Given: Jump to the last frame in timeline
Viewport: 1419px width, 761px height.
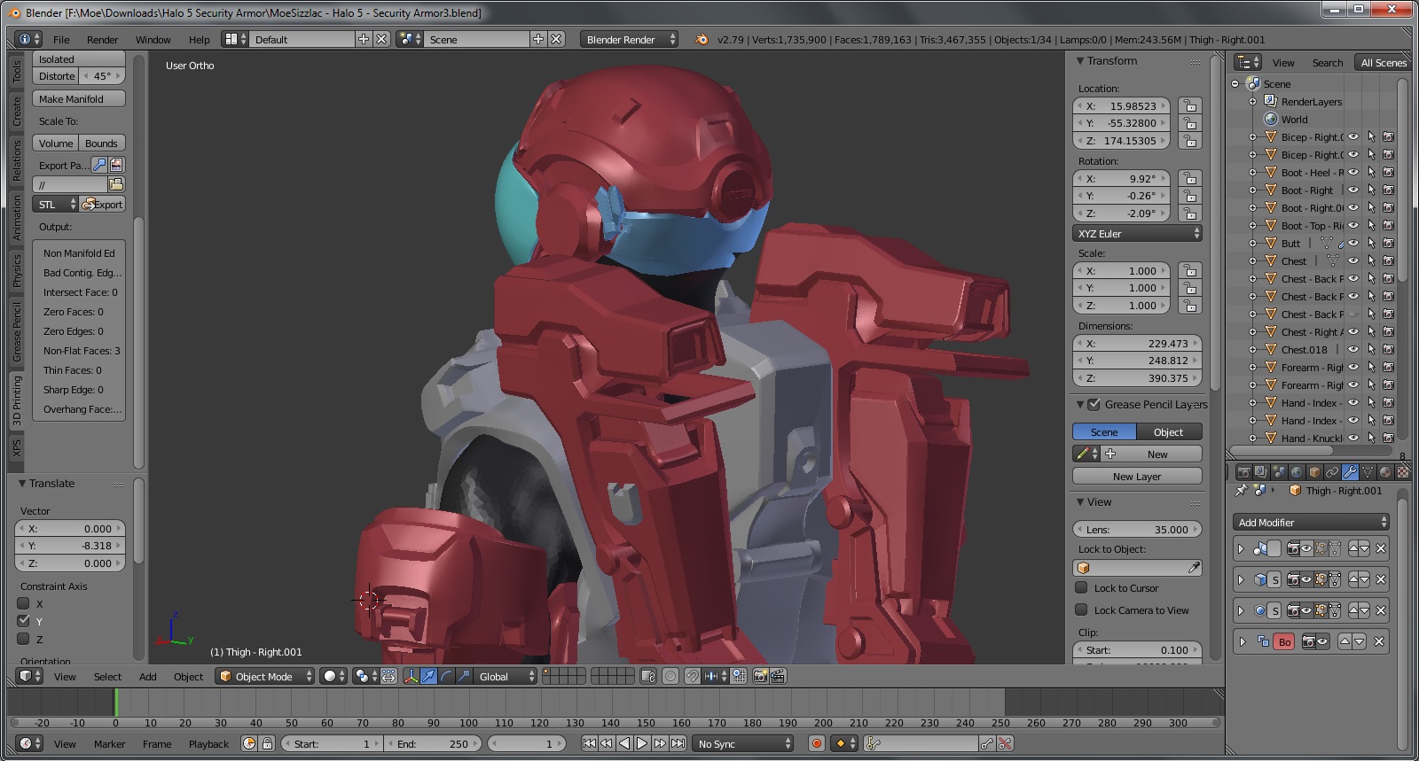Looking at the screenshot, I should pos(678,743).
